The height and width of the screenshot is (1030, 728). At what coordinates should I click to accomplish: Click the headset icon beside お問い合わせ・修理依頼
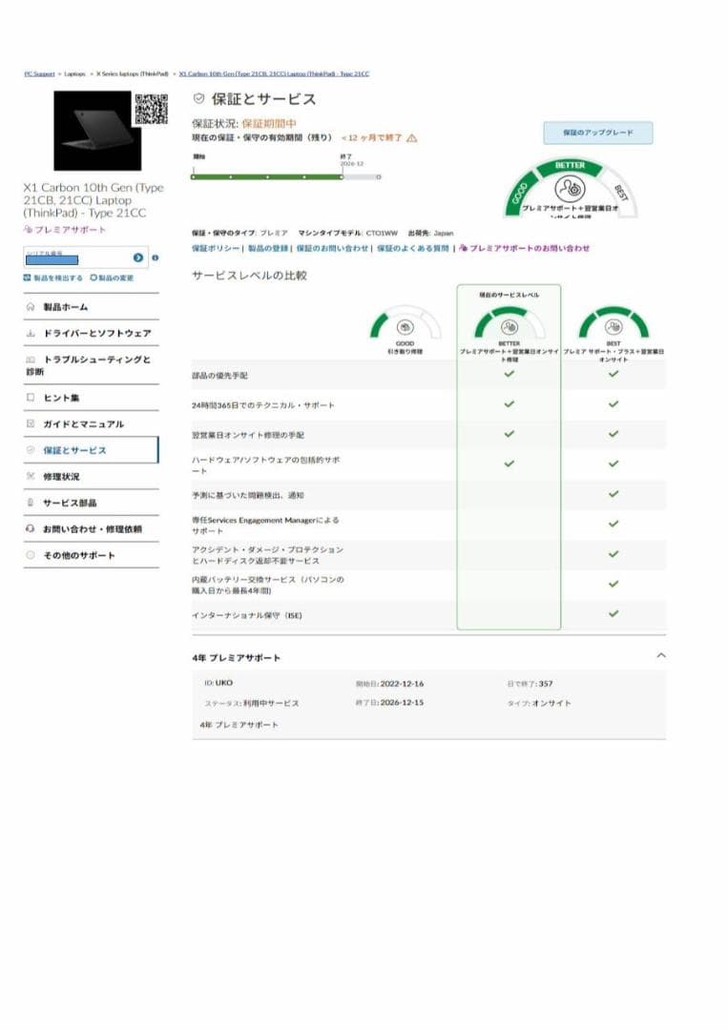point(31,528)
